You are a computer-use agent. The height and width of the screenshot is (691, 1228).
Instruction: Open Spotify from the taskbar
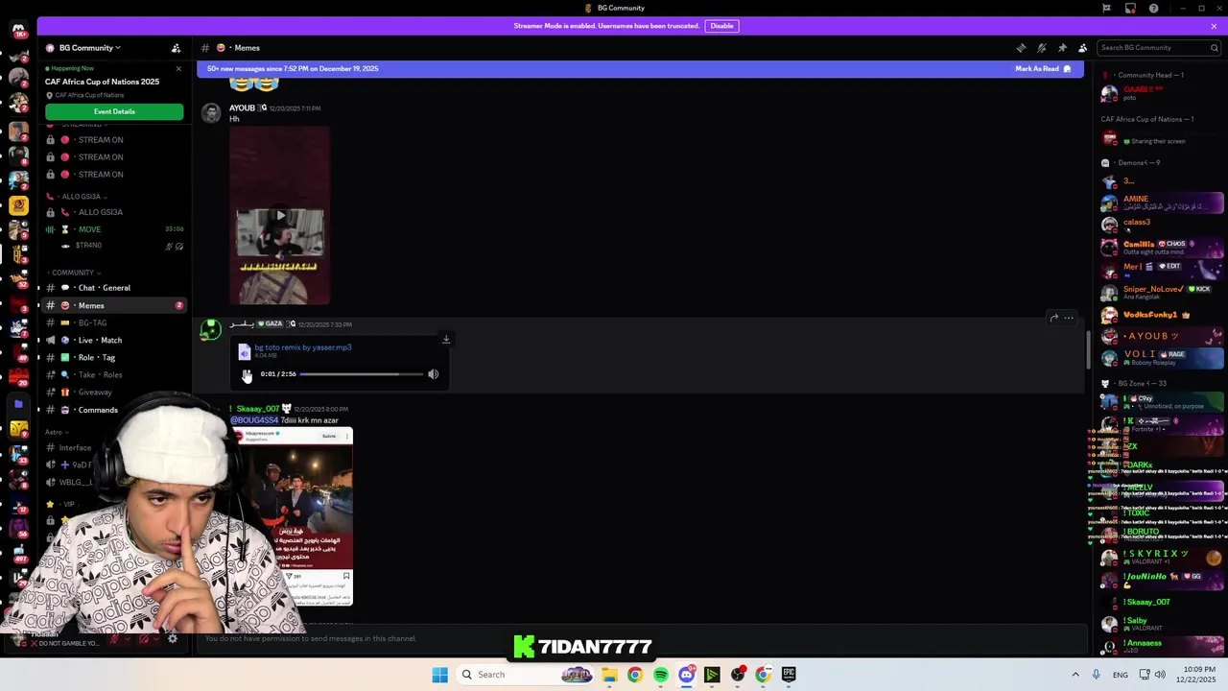(x=660, y=675)
